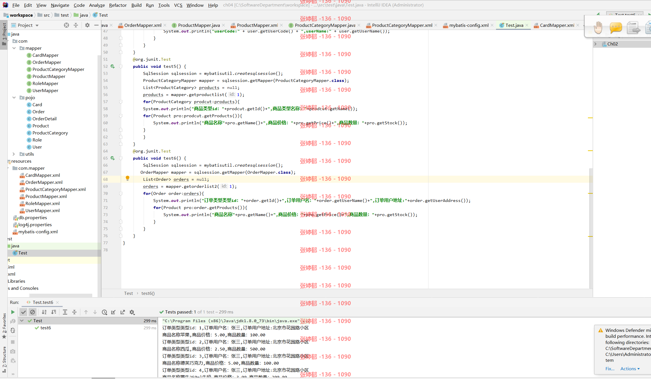Collapse all test results in Run panel
The width and height of the screenshot is (651, 379).
pos(74,312)
